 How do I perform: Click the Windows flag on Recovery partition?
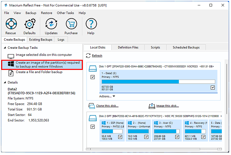pos(187,123)
